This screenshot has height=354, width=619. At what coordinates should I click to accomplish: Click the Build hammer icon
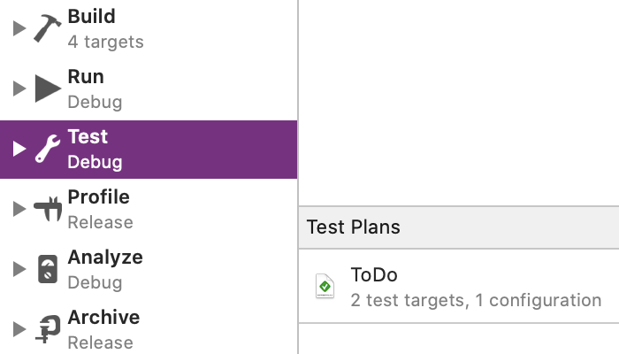pos(47,28)
